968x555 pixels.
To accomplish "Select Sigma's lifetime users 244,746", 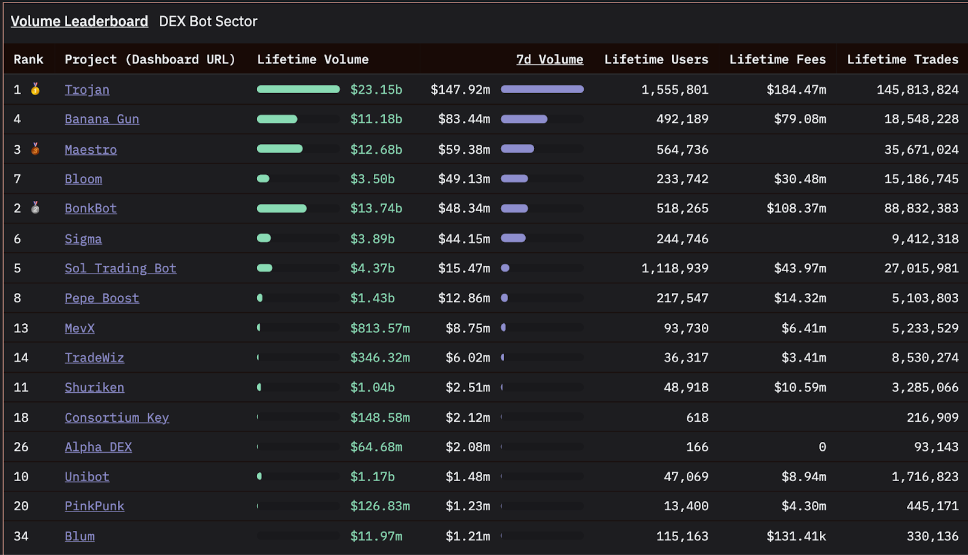I will pyautogui.click(x=682, y=239).
